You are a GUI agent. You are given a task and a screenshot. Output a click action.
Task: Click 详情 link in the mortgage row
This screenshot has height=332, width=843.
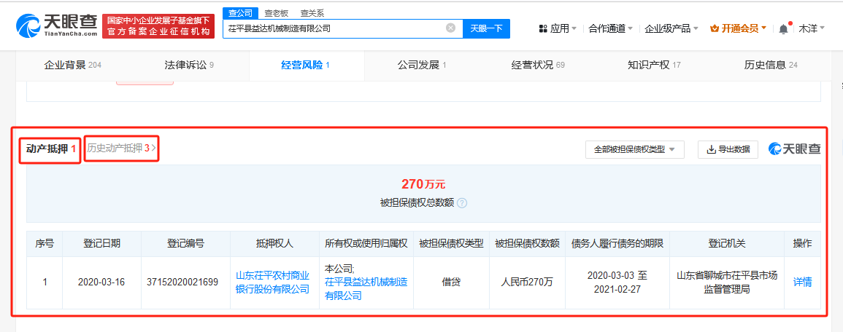[802, 282]
